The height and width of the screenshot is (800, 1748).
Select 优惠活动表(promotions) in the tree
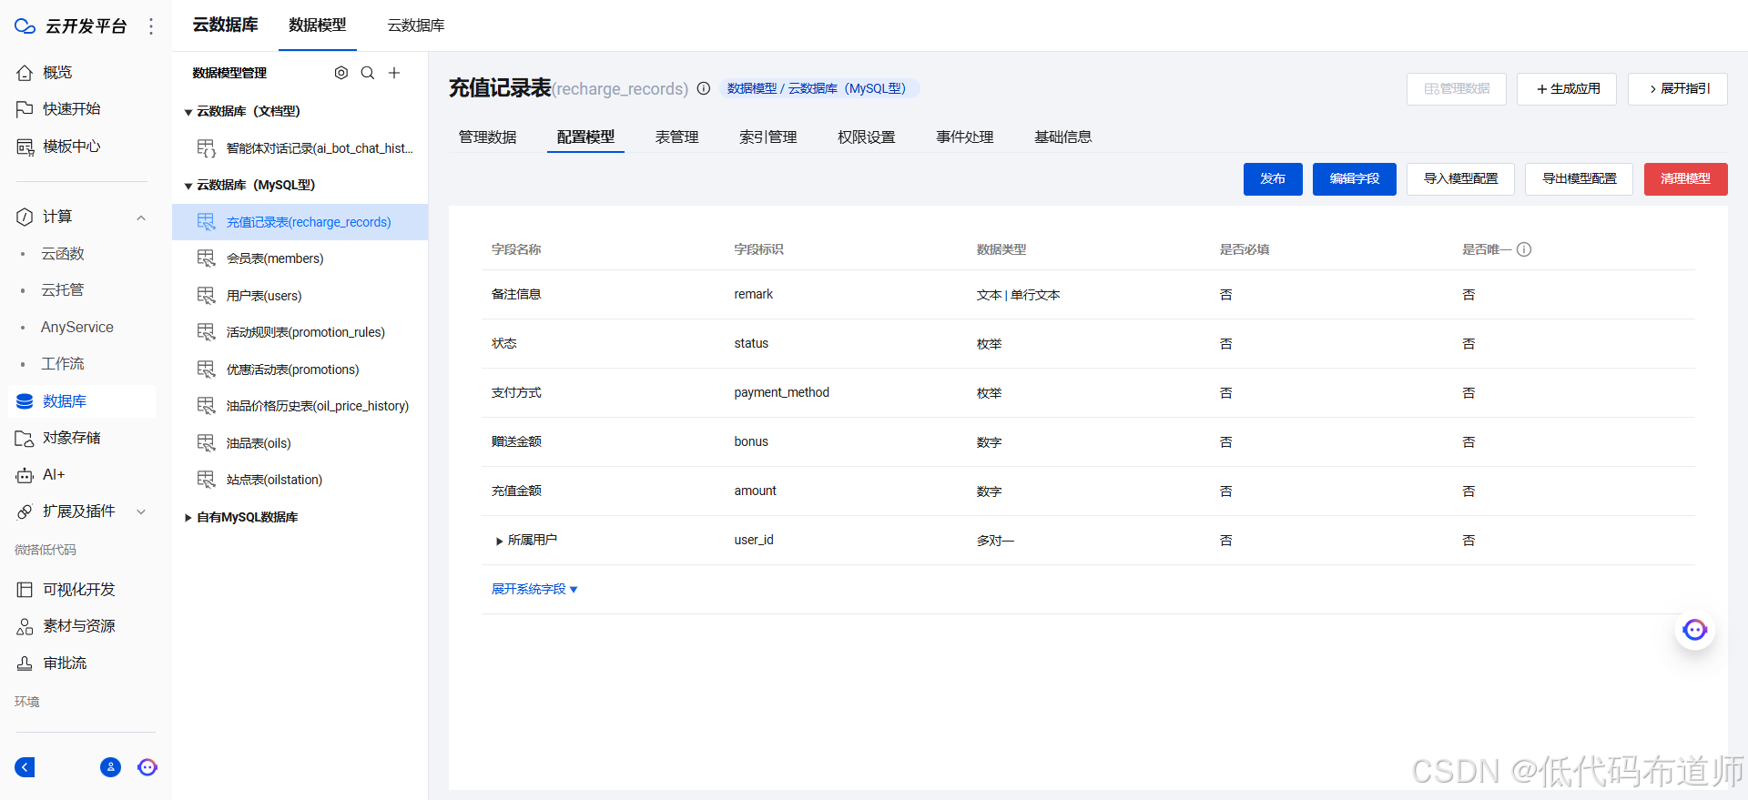(300, 370)
